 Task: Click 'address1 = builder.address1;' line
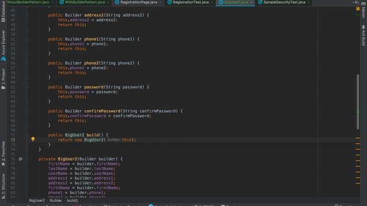click(81, 178)
